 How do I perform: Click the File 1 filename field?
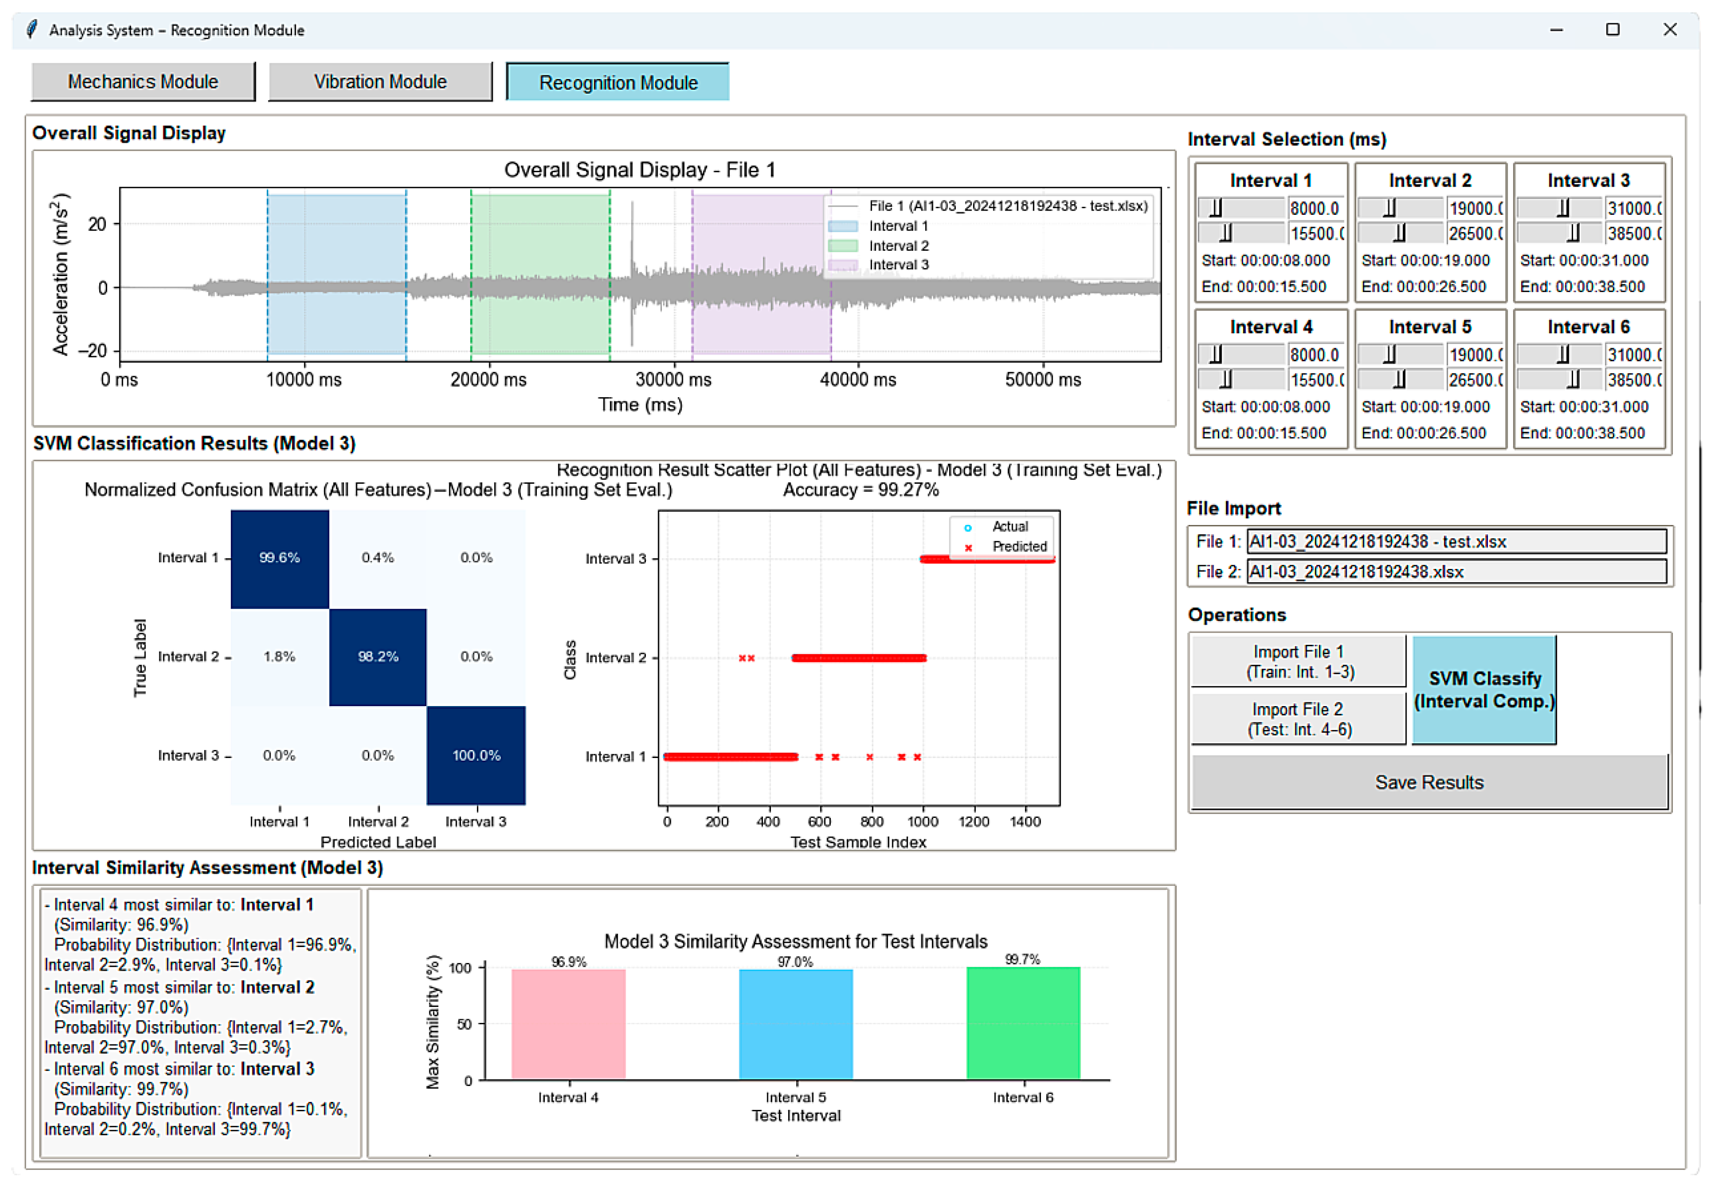[1456, 541]
